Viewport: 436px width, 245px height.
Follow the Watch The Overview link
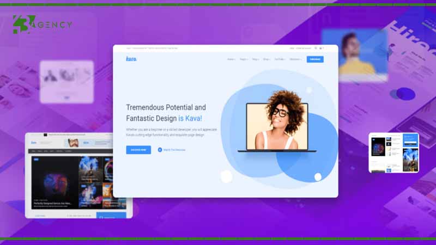coord(174,149)
